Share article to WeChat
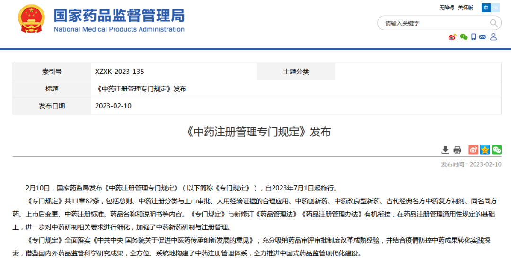Screen dimensions: 511x271 (496, 150)
